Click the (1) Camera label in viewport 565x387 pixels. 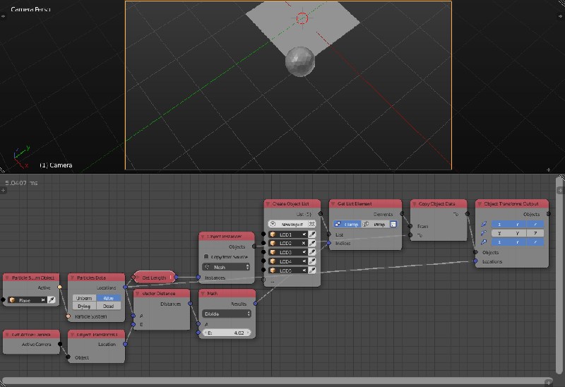pos(56,165)
